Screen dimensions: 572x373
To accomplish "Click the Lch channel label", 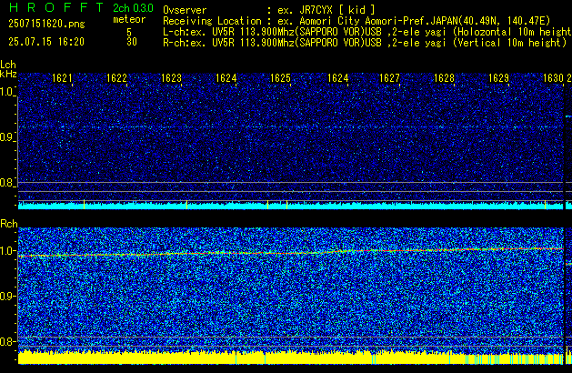I will point(8,65).
